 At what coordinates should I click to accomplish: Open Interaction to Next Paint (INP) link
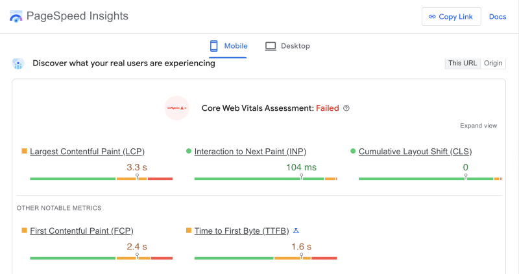coord(248,152)
